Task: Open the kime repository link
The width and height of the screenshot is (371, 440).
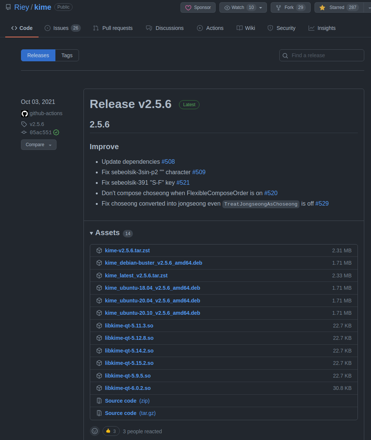Action: click(43, 7)
